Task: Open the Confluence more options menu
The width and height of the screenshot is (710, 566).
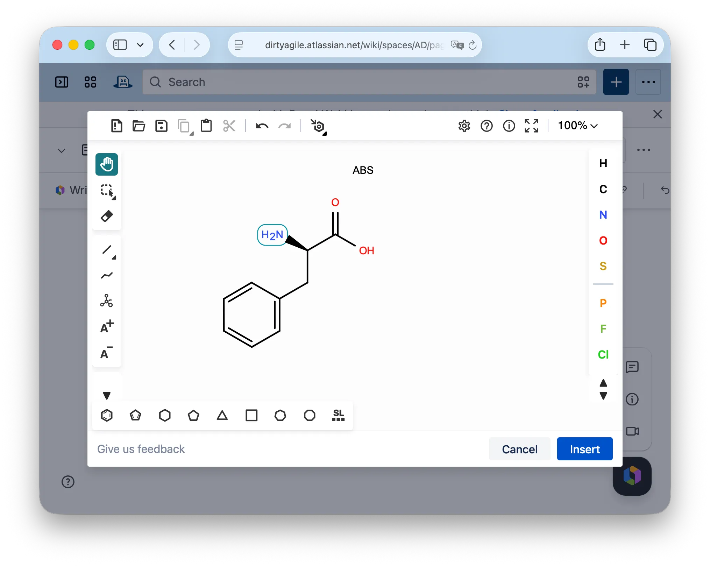Action: pos(648,82)
